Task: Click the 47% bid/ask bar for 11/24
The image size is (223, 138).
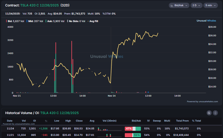Action: [133, 129]
